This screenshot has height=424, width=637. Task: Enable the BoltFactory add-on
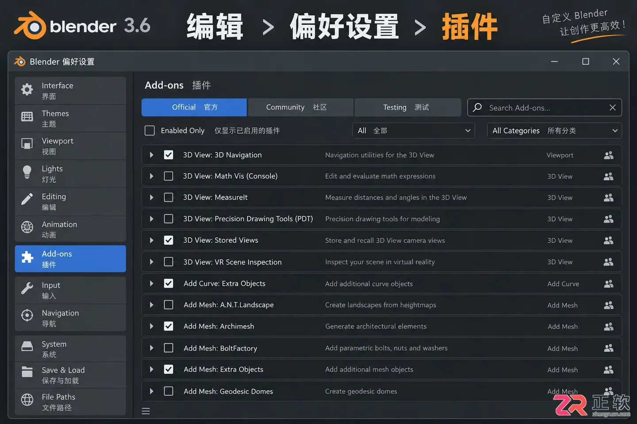tap(169, 348)
